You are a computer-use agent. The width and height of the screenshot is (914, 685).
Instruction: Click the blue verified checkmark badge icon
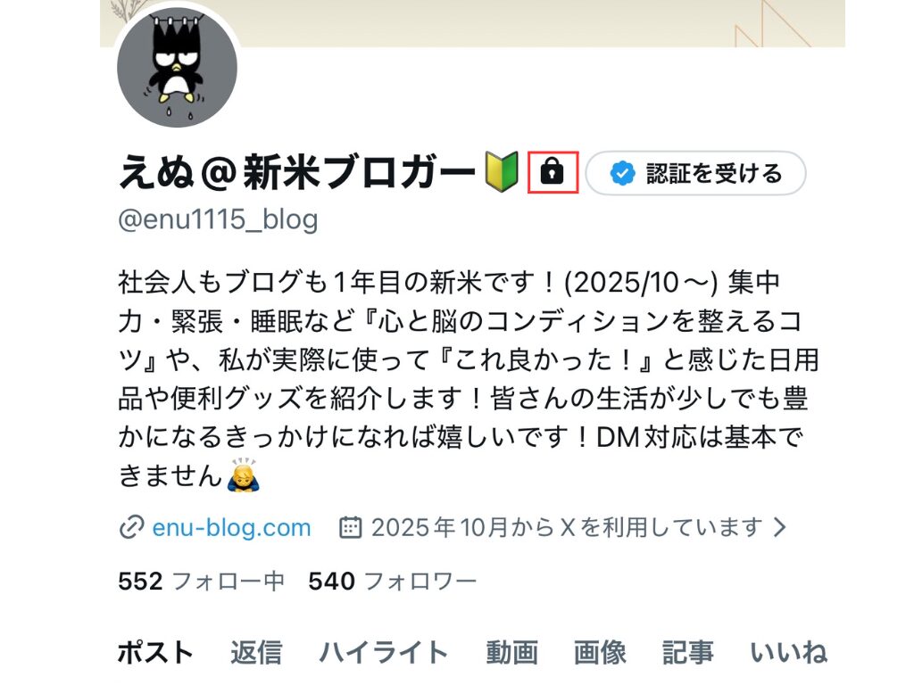pos(622,173)
